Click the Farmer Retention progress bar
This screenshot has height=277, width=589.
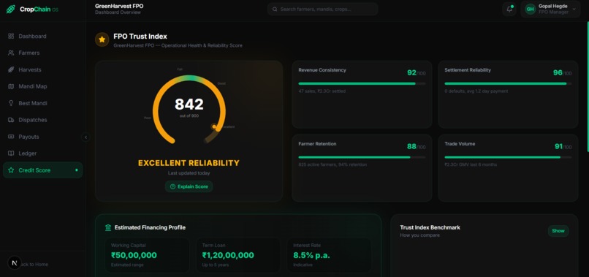(362, 157)
